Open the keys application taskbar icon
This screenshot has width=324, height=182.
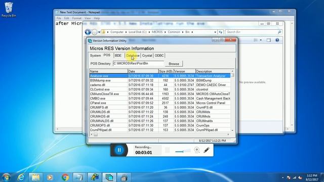[x=95, y=177]
